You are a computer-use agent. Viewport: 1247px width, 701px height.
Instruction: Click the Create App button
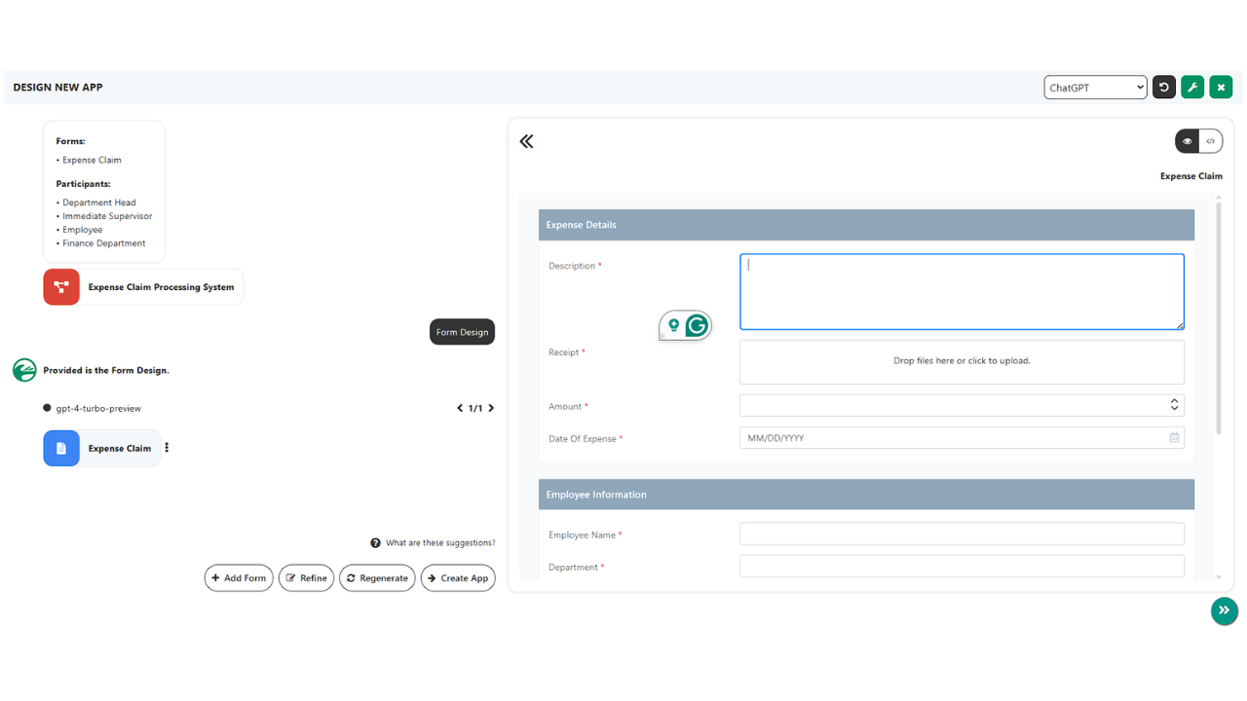tap(458, 578)
